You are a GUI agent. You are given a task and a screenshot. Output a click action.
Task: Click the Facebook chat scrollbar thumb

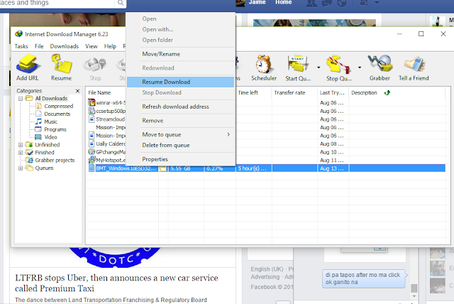[414, 288]
